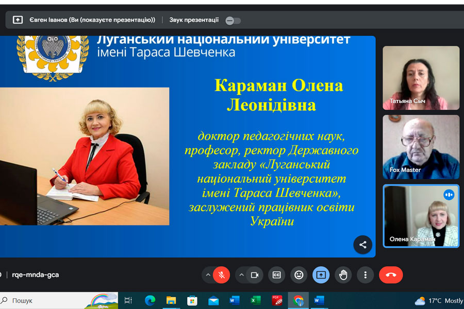
Task: Expand the microphone audio settings chevron
Action: coord(208,275)
